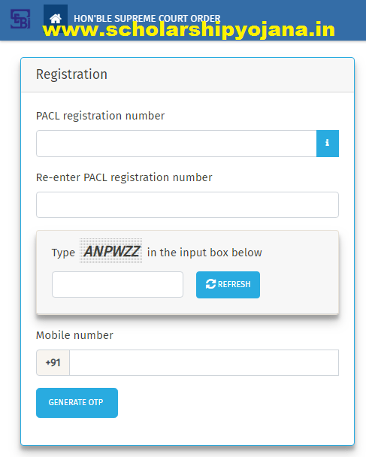The image size is (366, 457).
Task: Click the +91 country code prefix
Action: coord(53,362)
